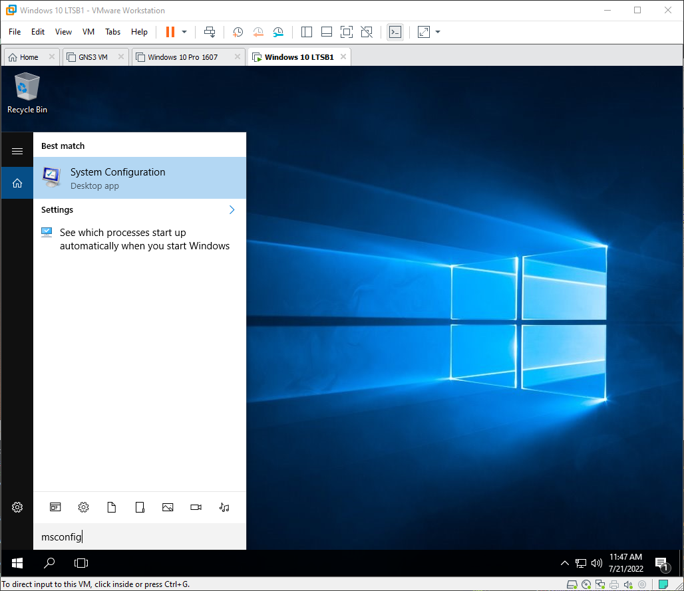Image resolution: width=684 pixels, height=591 pixels.
Task: Open the Help menu
Action: 139,32
